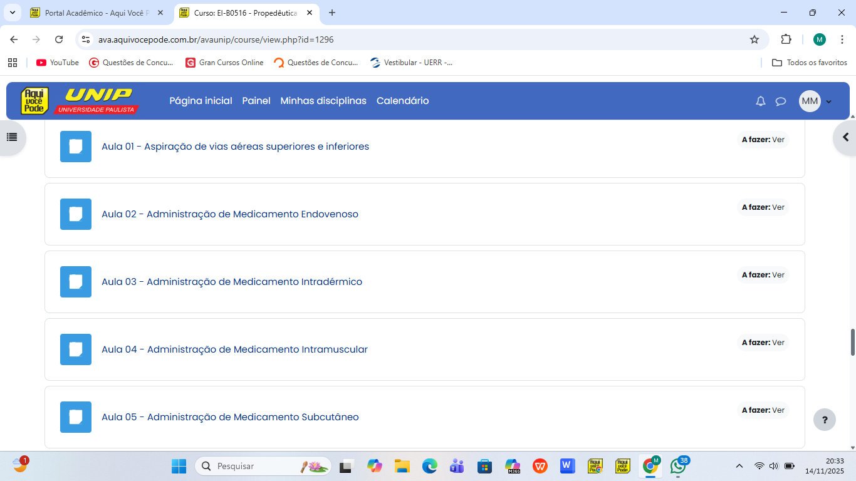Expand the MM user profile menu
Screen dimensions: 856x481
(815, 101)
